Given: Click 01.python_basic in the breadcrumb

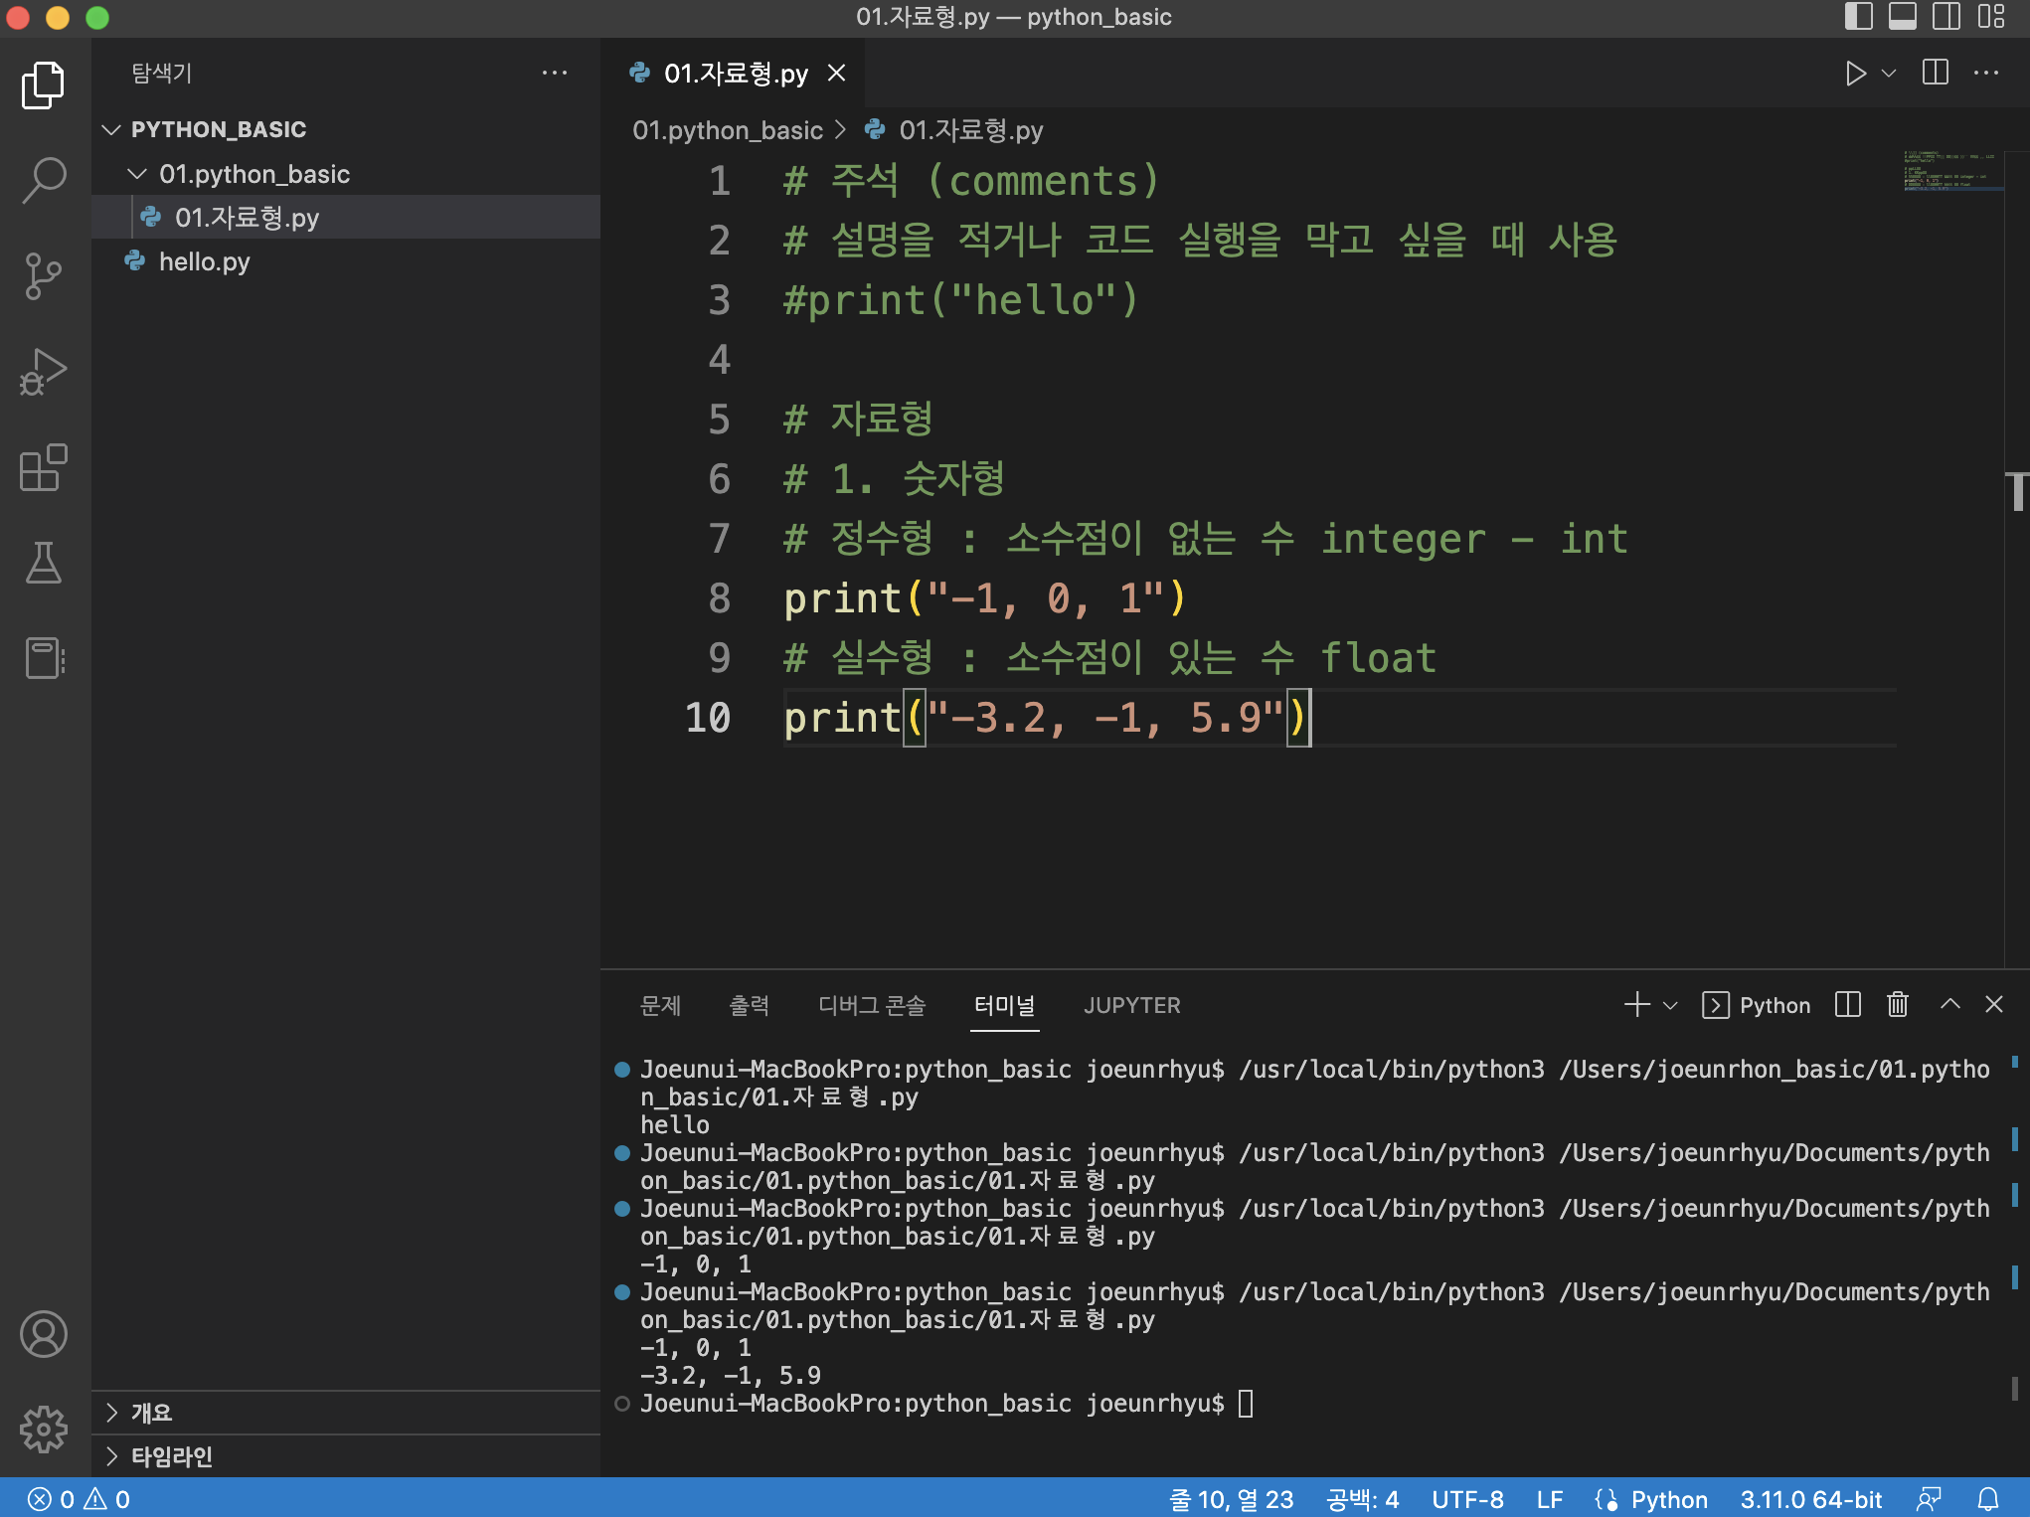Looking at the screenshot, I should pyautogui.click(x=728, y=130).
